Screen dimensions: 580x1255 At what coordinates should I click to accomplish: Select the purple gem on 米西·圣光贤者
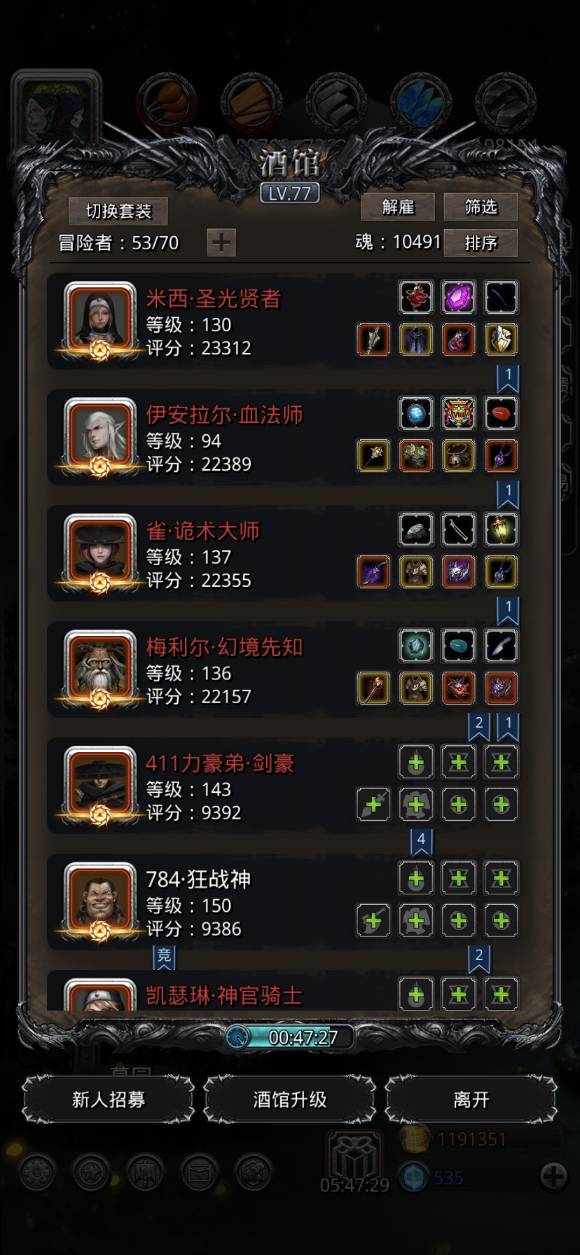458,297
